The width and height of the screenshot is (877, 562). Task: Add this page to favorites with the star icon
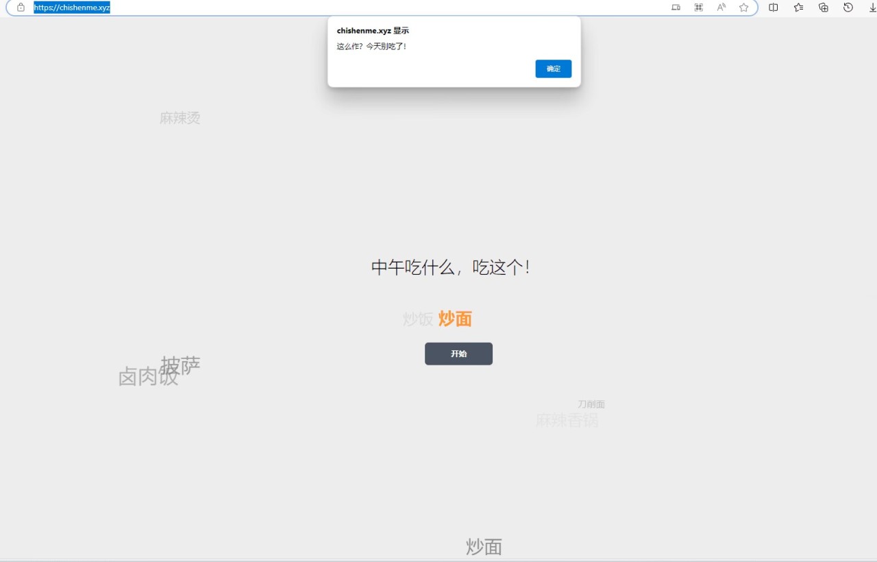pyautogui.click(x=743, y=8)
